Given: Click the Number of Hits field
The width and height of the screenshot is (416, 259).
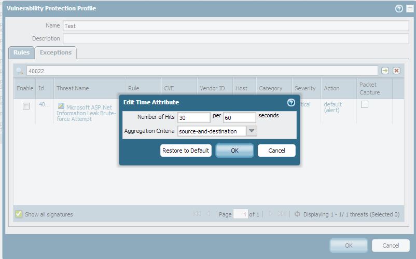Looking at the screenshot, I should (193, 117).
